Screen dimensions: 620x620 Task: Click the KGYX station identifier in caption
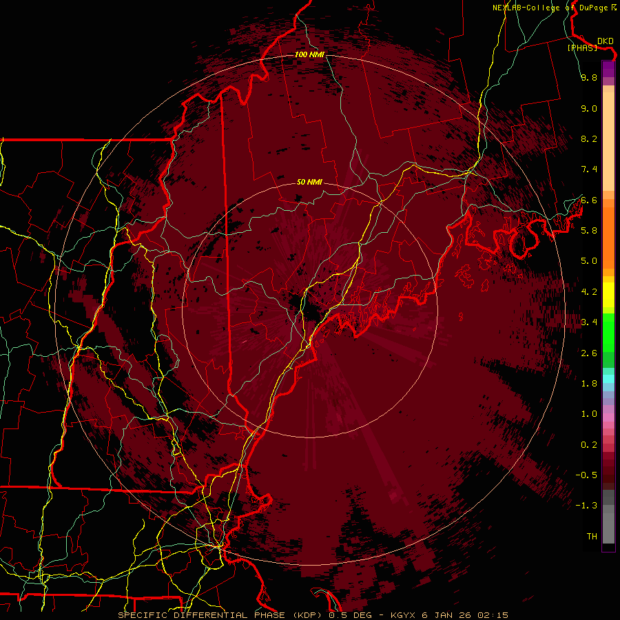(x=403, y=615)
